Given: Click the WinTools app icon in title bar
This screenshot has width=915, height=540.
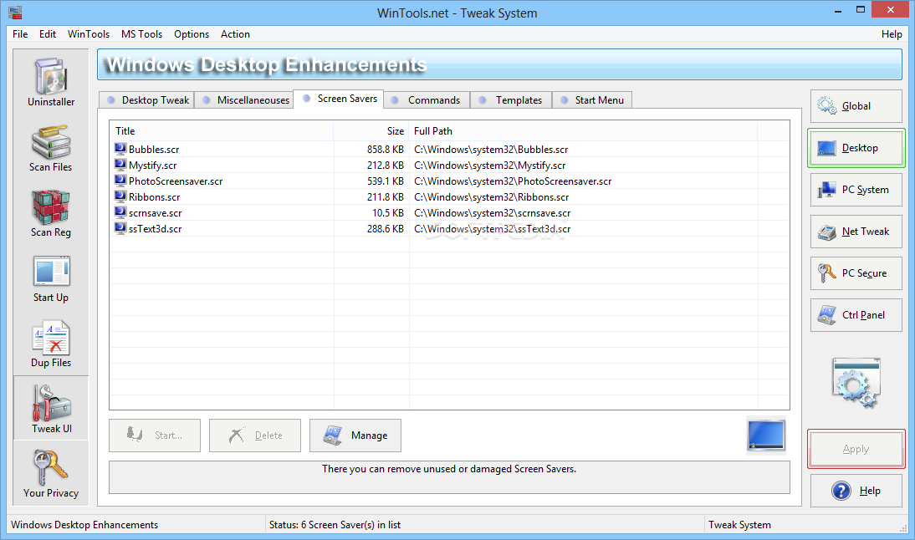Looking at the screenshot, I should [15, 13].
